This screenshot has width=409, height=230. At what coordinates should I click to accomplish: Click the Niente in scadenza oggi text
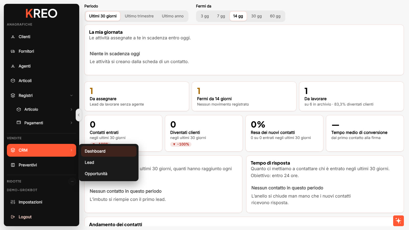coord(115,54)
